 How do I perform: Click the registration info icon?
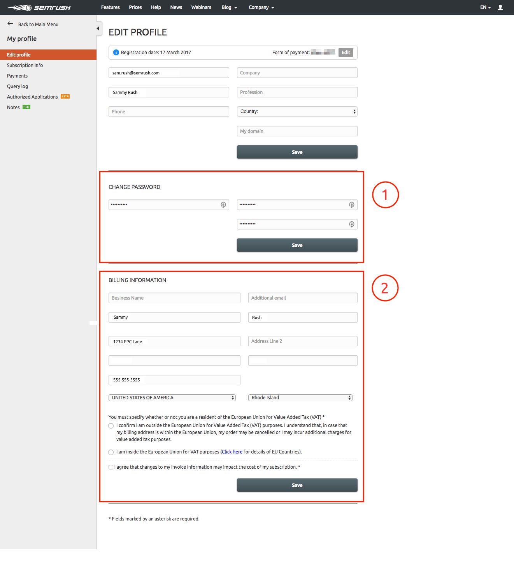click(x=116, y=53)
